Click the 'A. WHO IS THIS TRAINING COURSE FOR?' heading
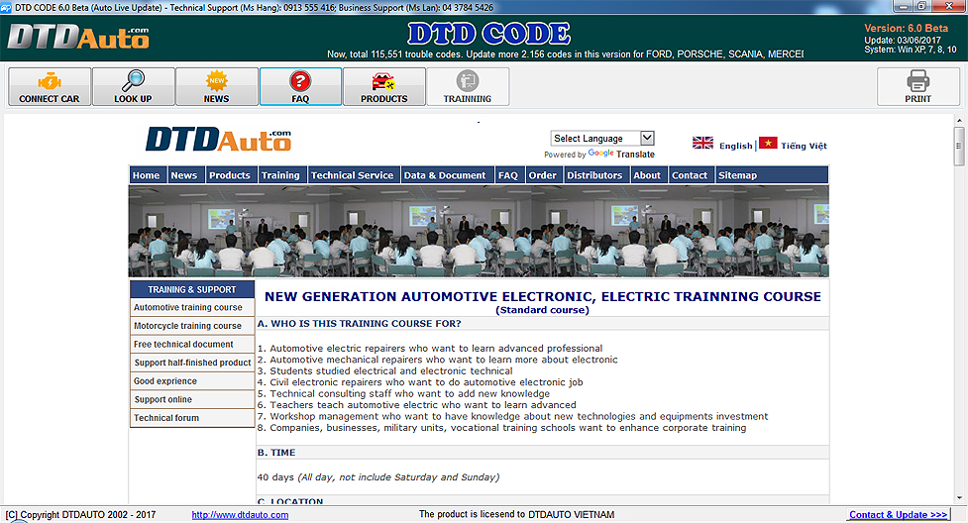The image size is (968, 523). click(x=360, y=324)
